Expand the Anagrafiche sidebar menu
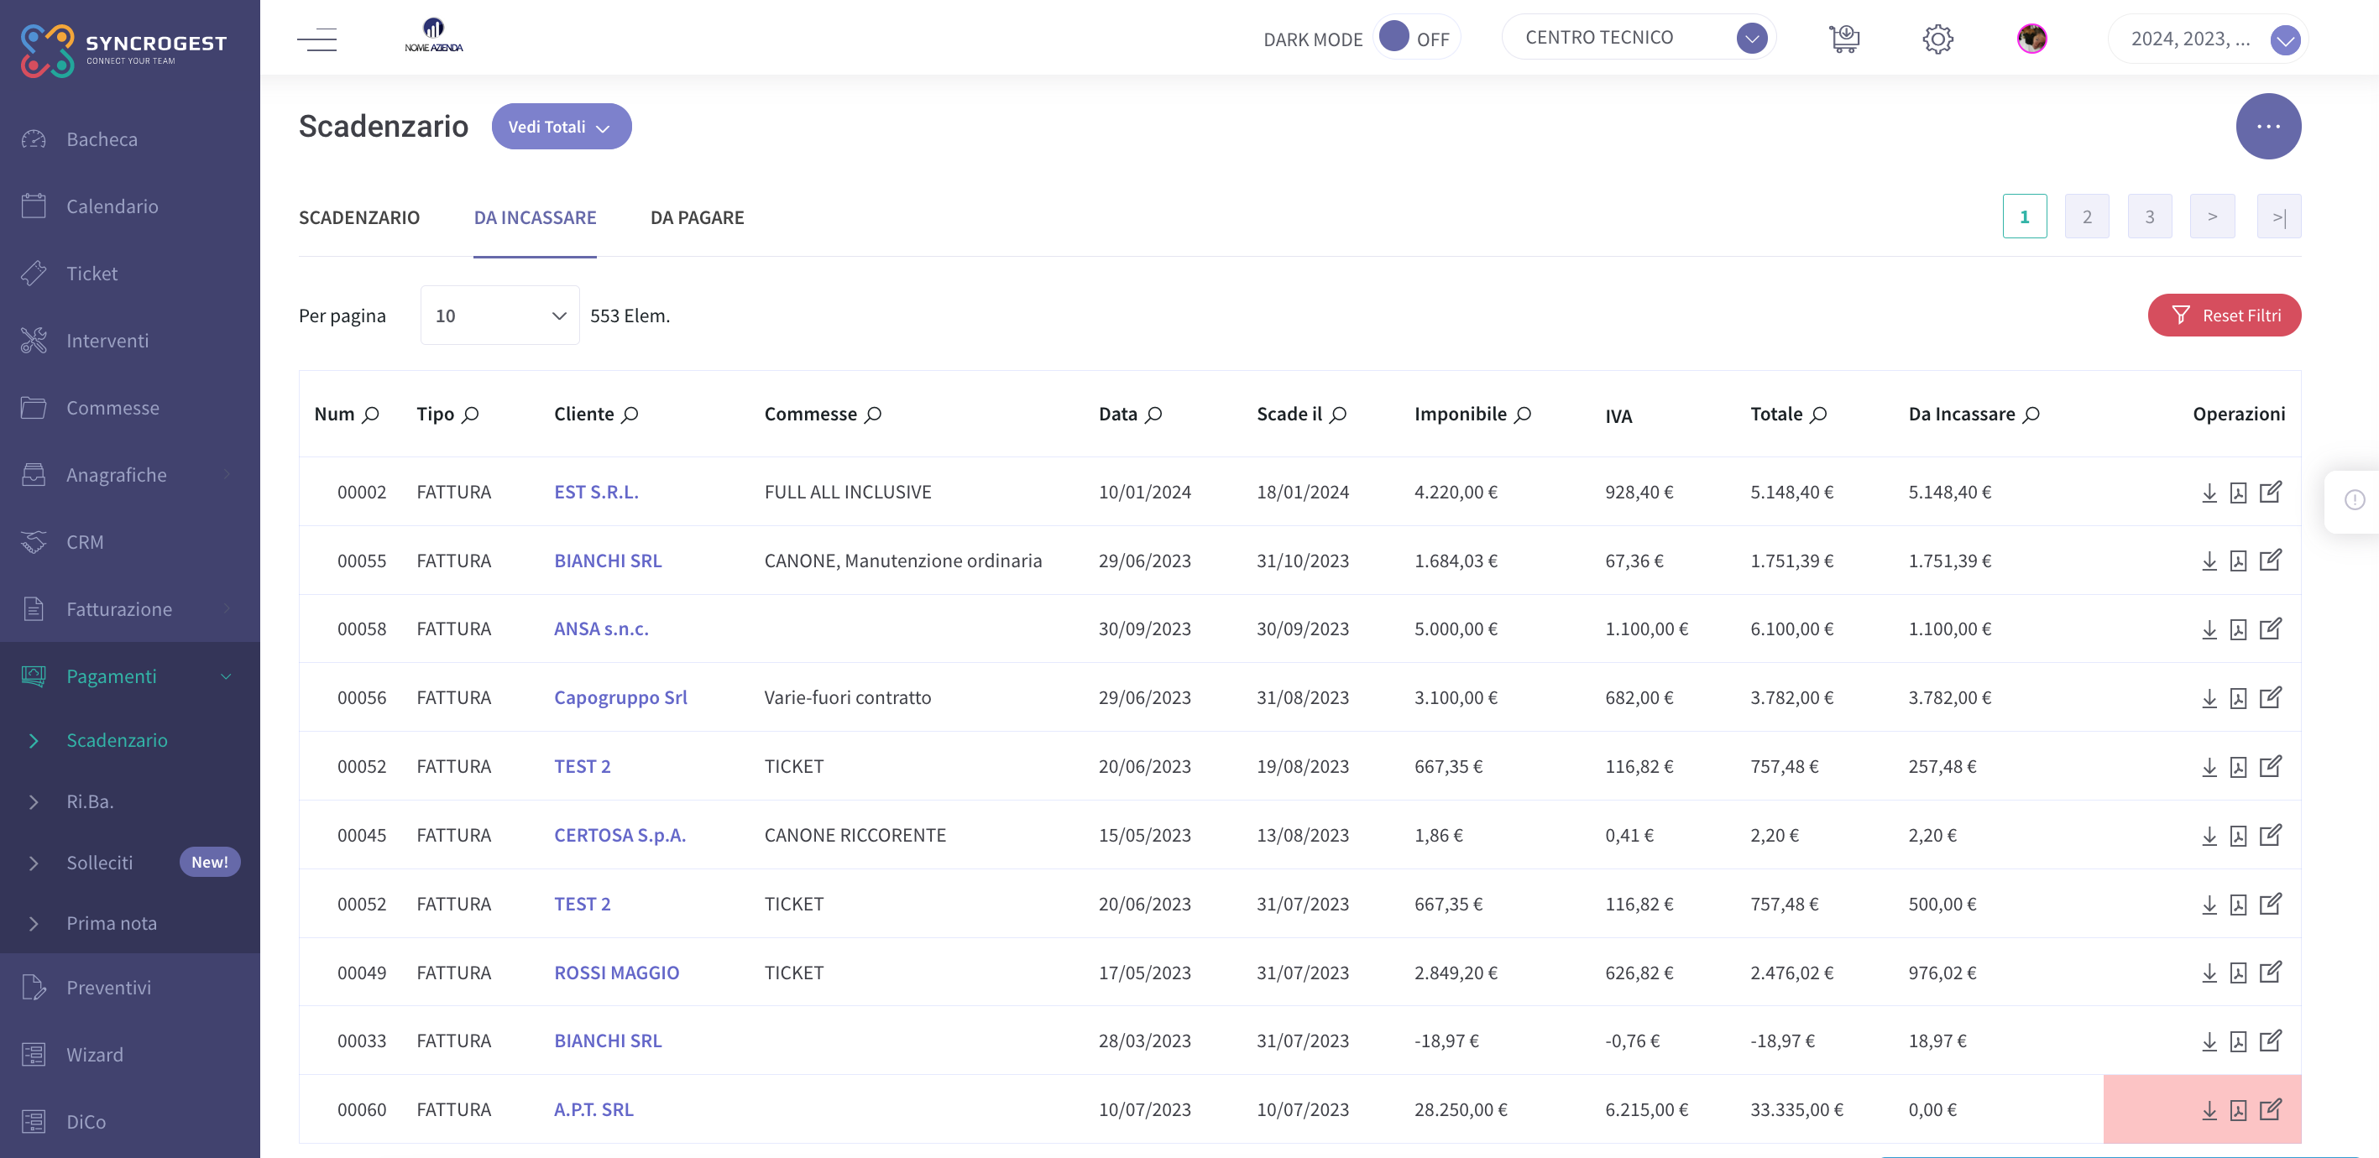The width and height of the screenshot is (2379, 1158). pos(129,475)
